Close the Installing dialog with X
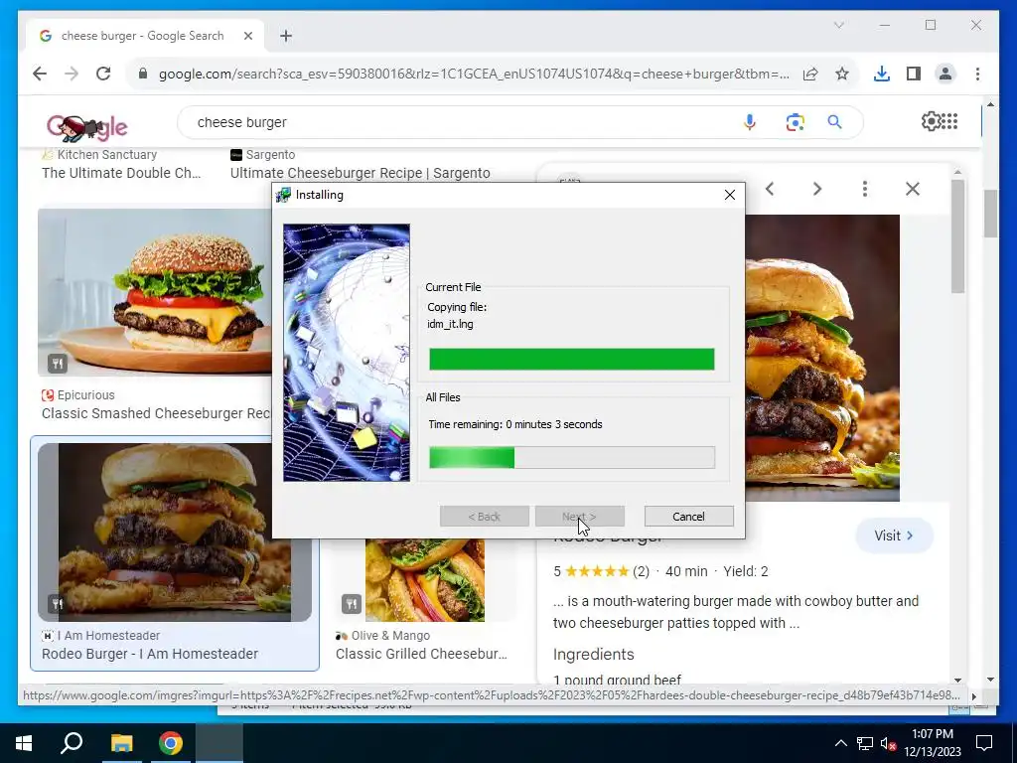Screen dimensions: 1017x763 tap(730, 195)
